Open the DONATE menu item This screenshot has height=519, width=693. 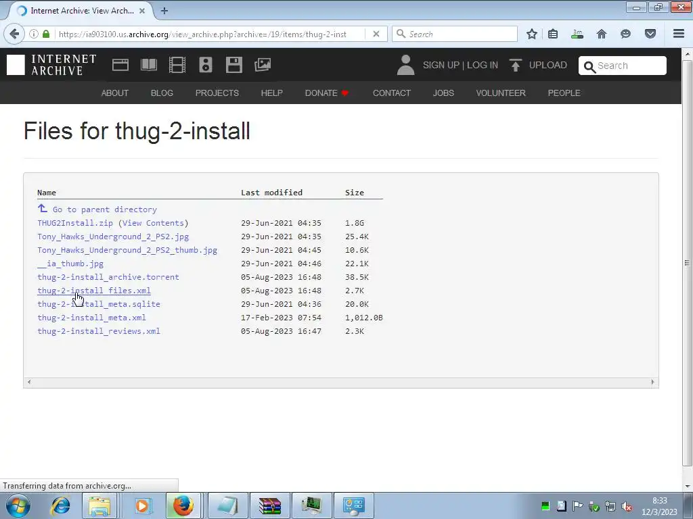[327, 93]
